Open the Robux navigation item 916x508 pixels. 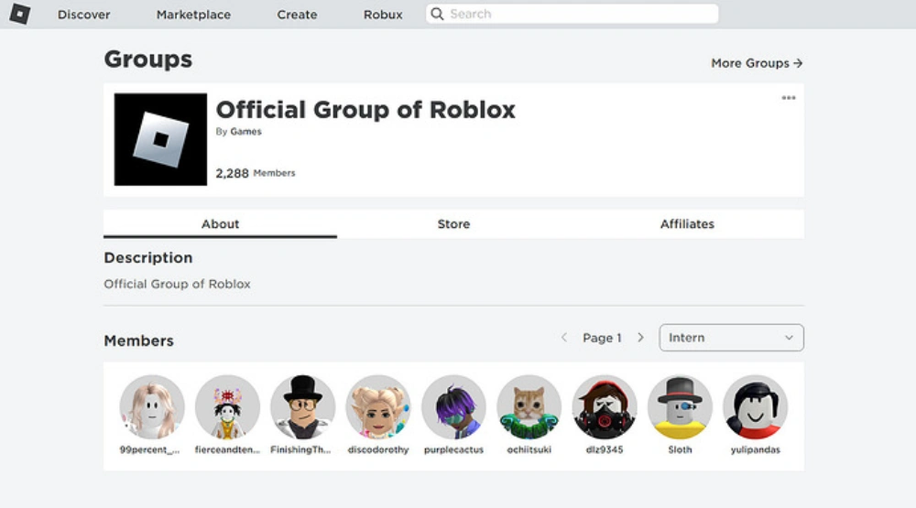point(383,15)
